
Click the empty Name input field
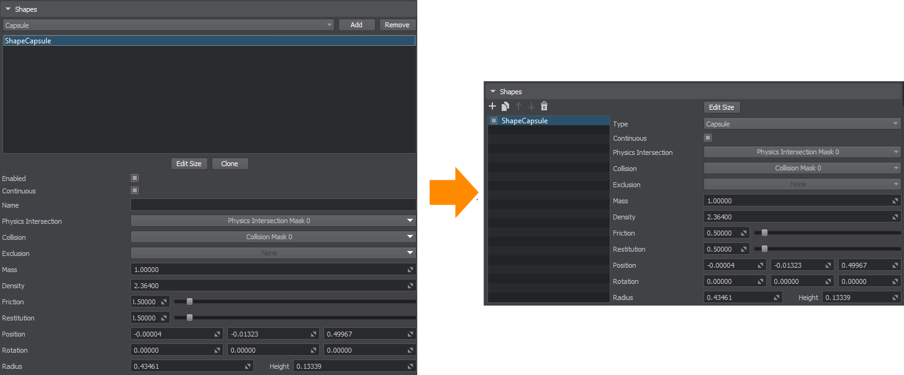click(x=273, y=205)
